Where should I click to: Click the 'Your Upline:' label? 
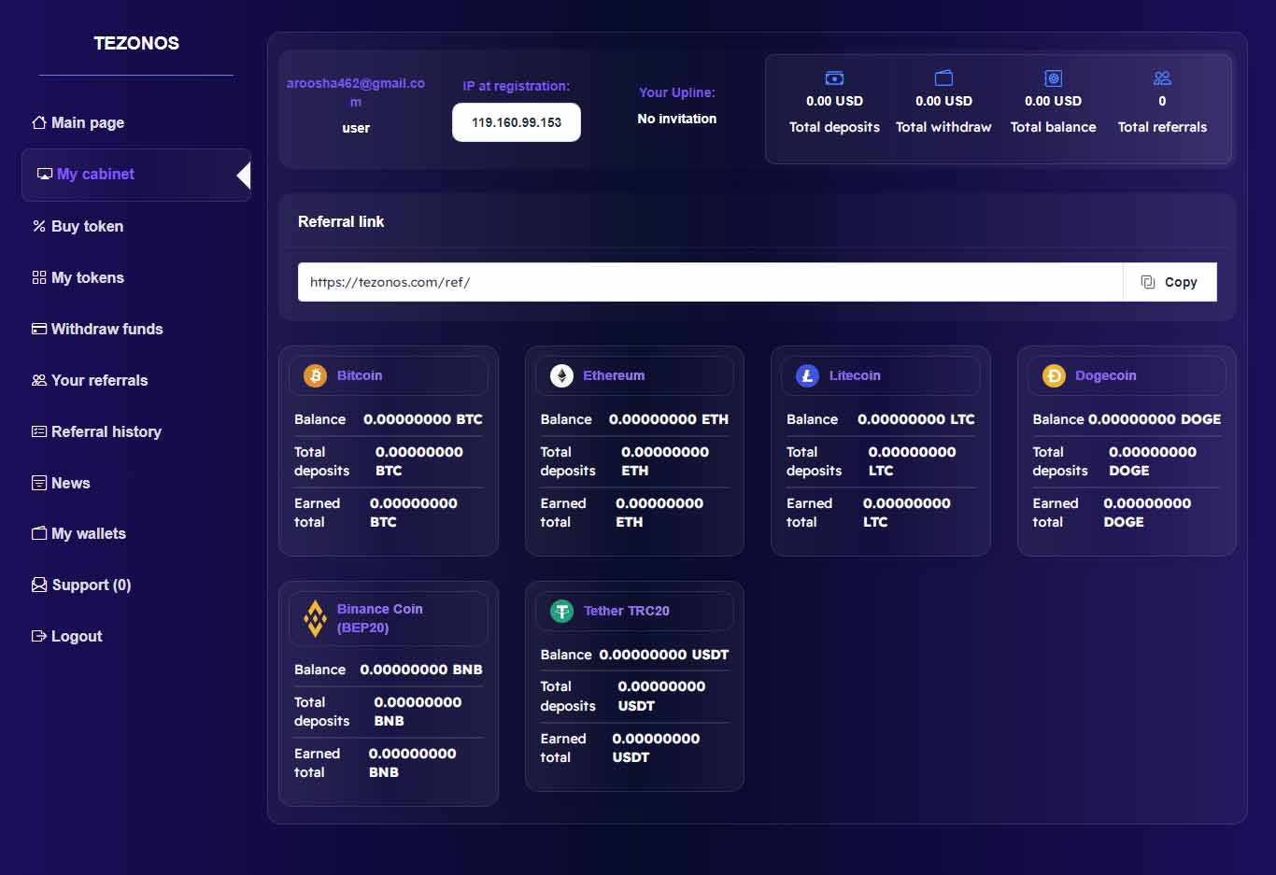(677, 92)
